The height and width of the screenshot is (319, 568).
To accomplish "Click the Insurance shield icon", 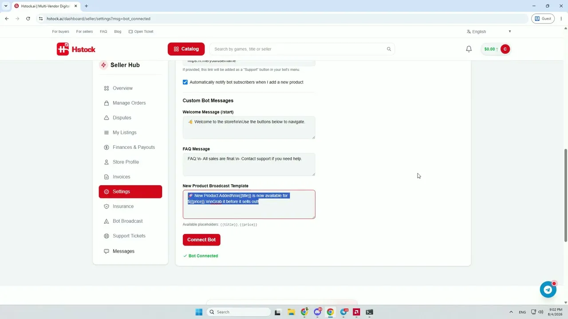I will coord(106,206).
